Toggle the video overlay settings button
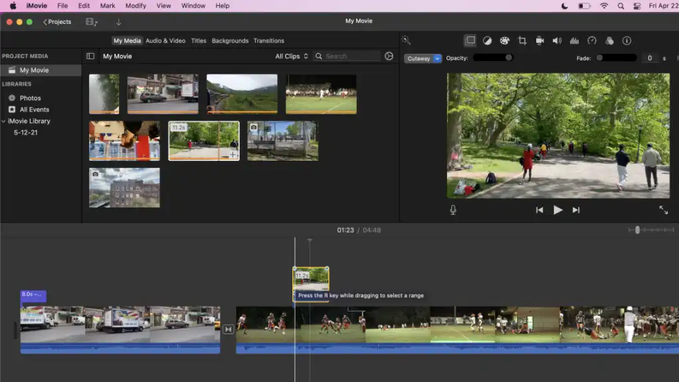The image size is (679, 382). click(x=470, y=41)
